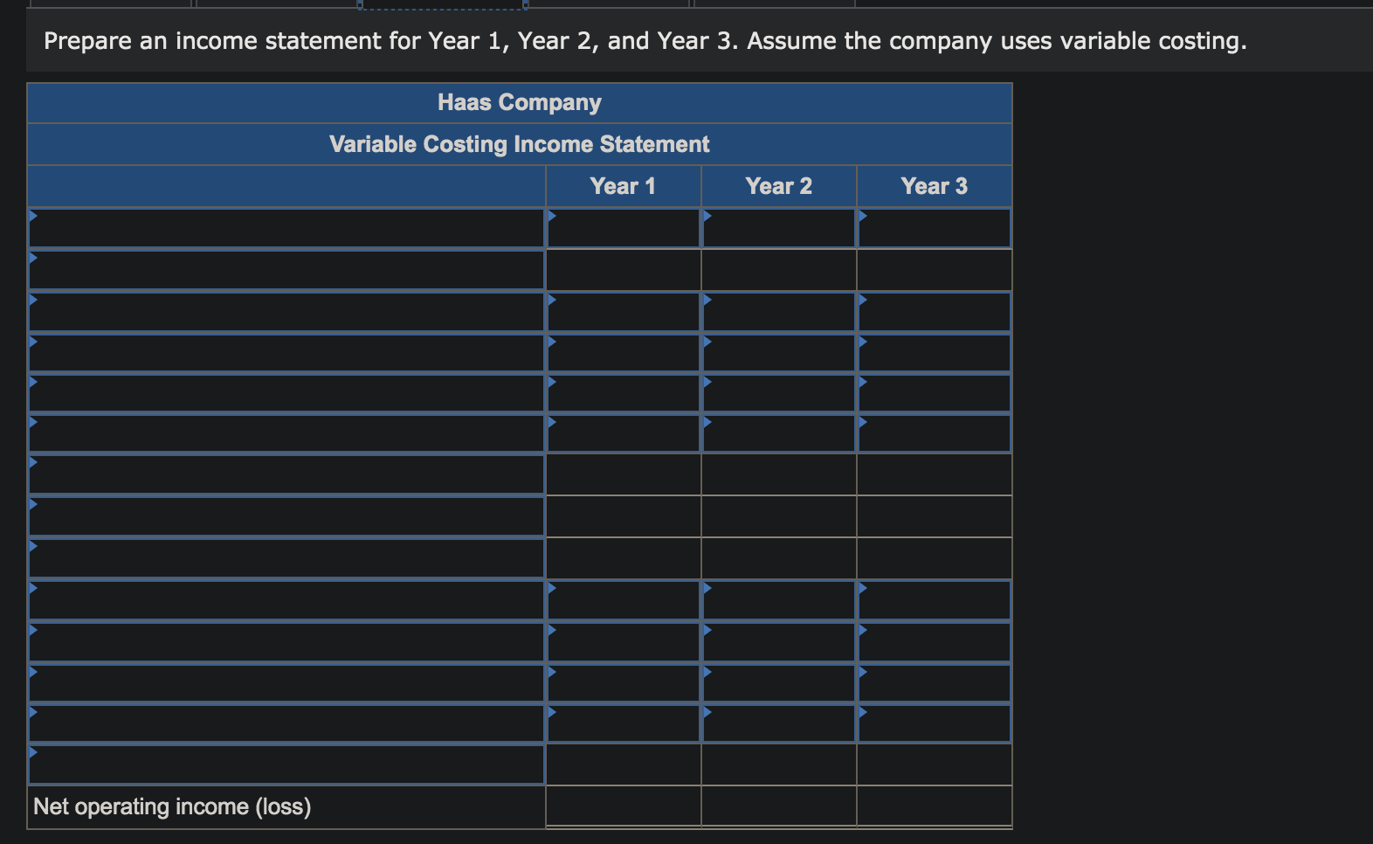This screenshot has width=1373, height=844.
Task: Select the third row's Year 3 amount cell
Action: (935, 312)
